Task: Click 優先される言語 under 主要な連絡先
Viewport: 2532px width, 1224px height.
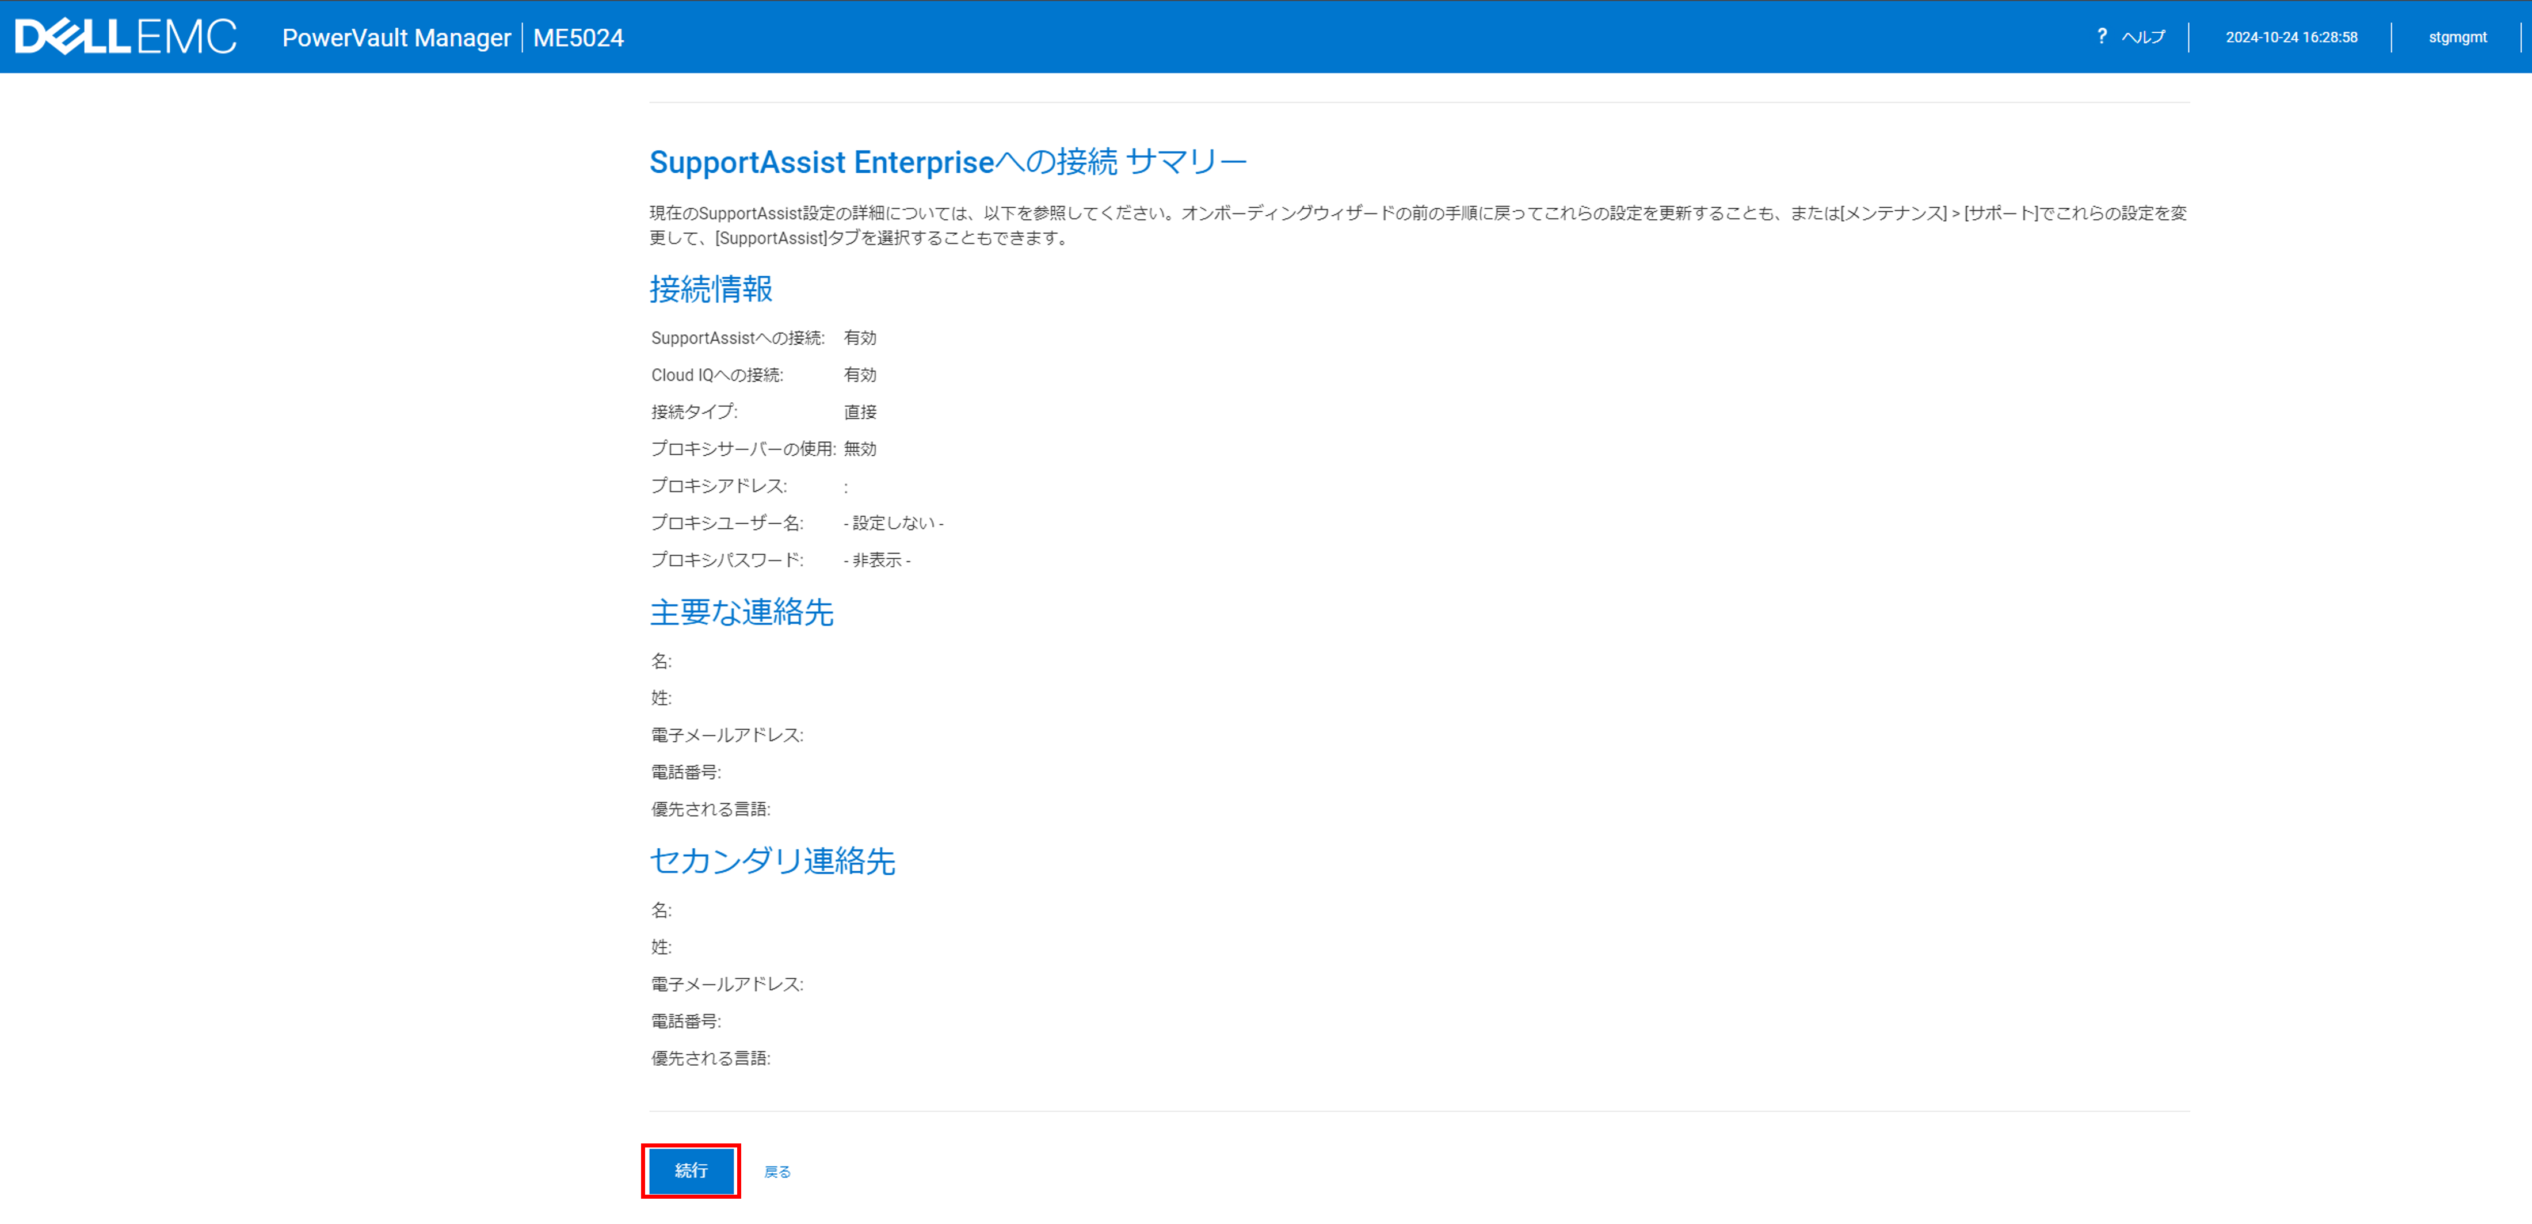Action: [x=711, y=809]
